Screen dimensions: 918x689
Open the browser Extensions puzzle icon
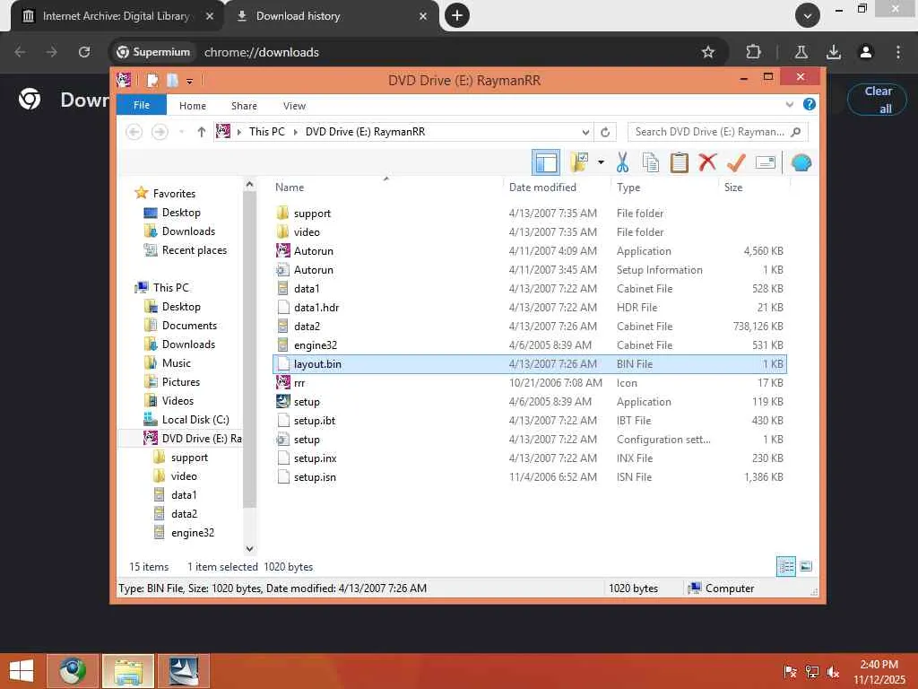point(753,52)
